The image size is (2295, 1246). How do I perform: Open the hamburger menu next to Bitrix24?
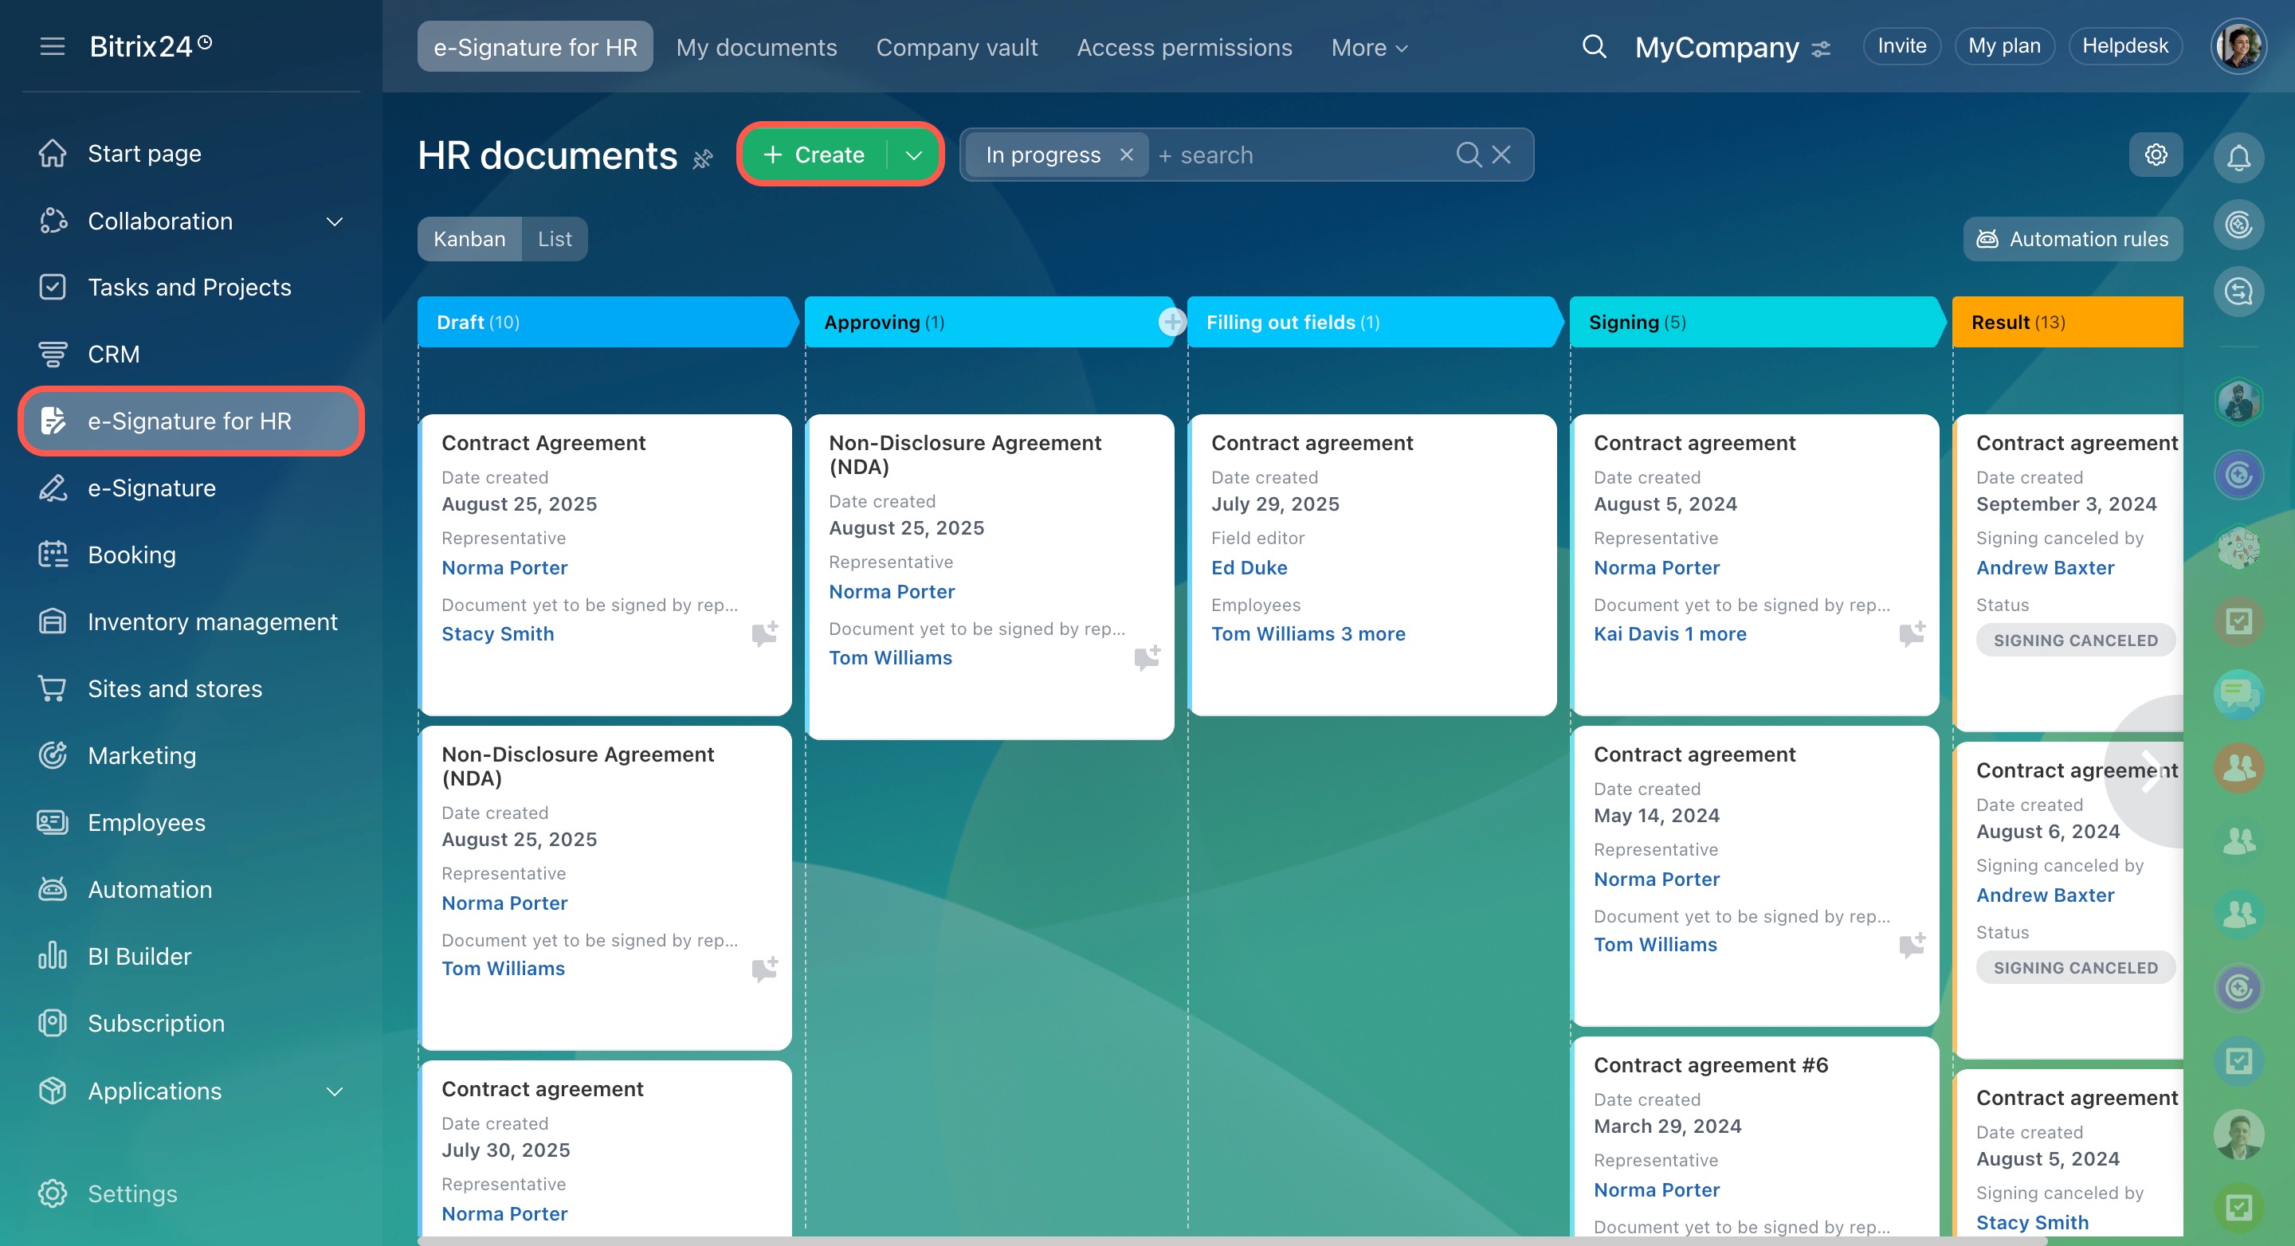[53, 46]
